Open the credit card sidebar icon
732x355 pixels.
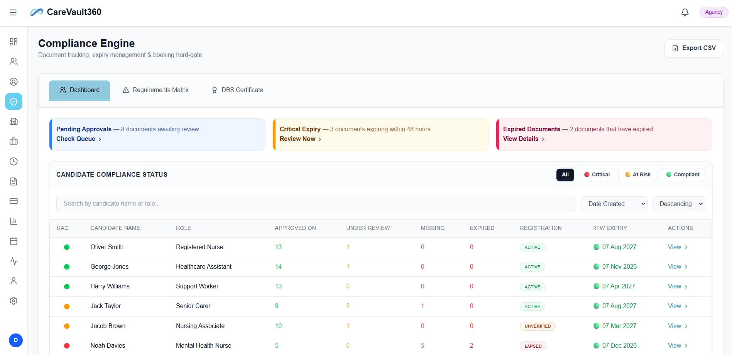point(14,201)
